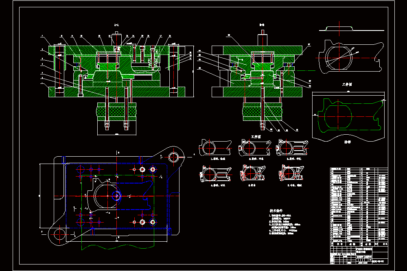Click the 工件图 workpiece drawing label
Image resolution: width=407 pixels, height=271 pixels.
347,84
